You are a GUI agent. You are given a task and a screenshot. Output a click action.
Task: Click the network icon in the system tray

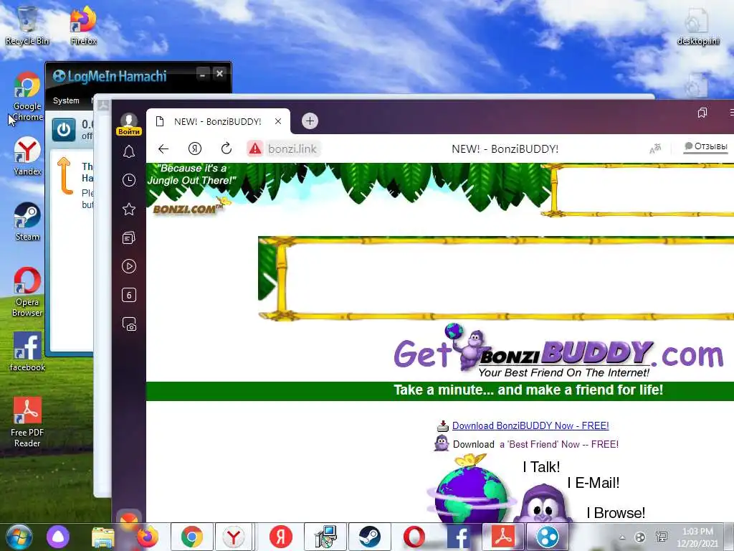pos(662,537)
